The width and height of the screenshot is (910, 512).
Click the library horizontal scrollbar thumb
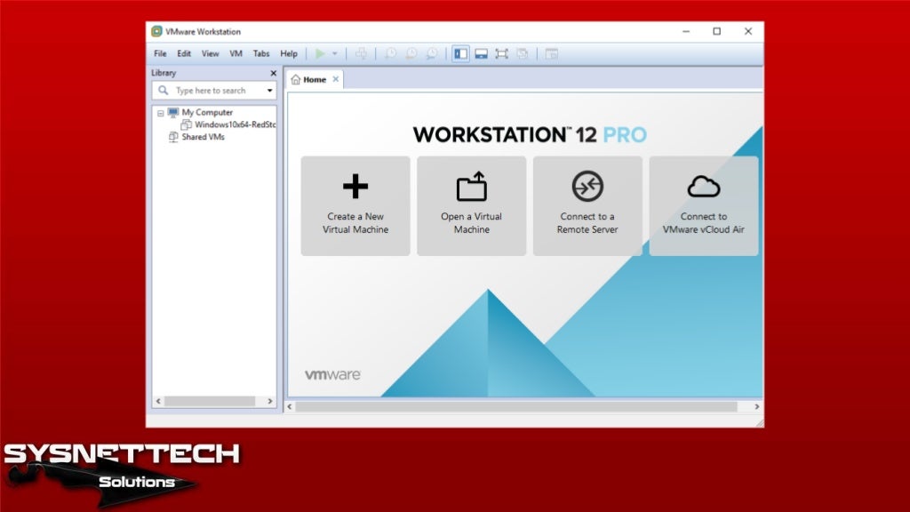click(210, 401)
